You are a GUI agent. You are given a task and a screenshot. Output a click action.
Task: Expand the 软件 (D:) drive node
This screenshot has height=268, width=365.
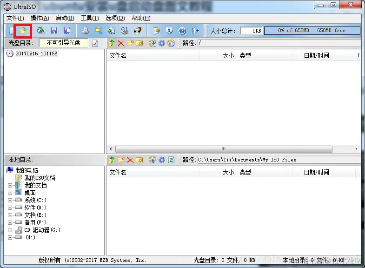point(10,208)
